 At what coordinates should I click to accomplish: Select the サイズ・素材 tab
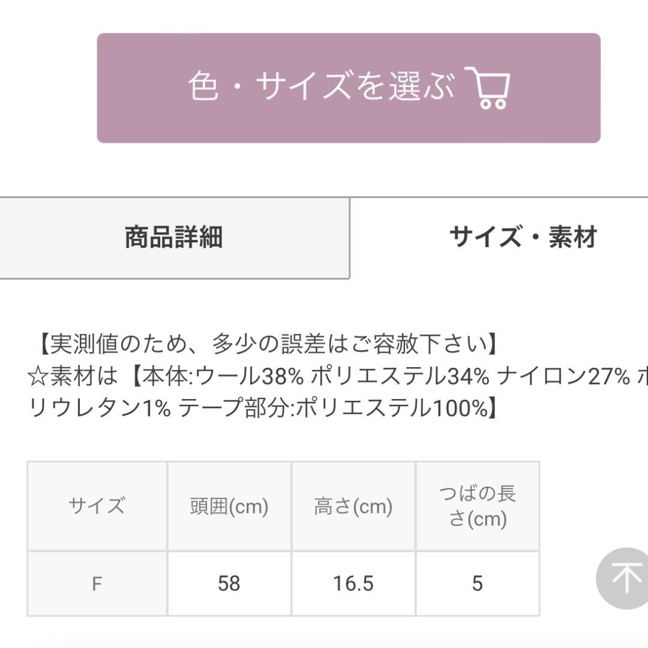(523, 238)
